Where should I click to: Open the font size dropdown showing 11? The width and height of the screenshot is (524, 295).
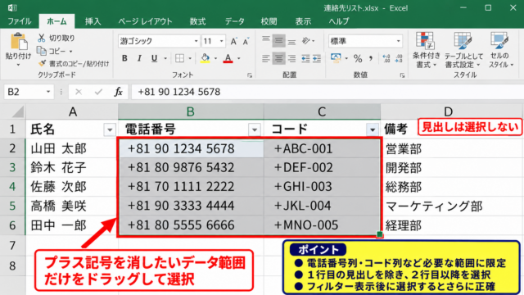click(x=222, y=41)
